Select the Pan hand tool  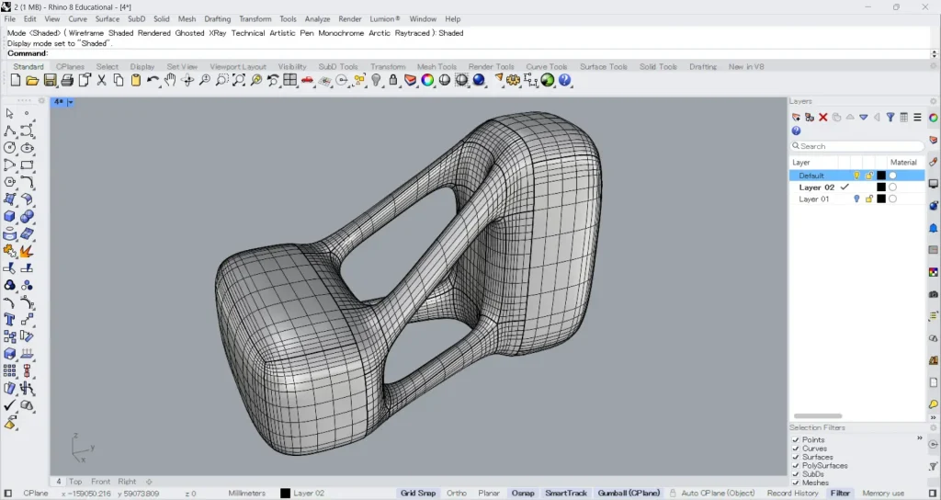(170, 80)
